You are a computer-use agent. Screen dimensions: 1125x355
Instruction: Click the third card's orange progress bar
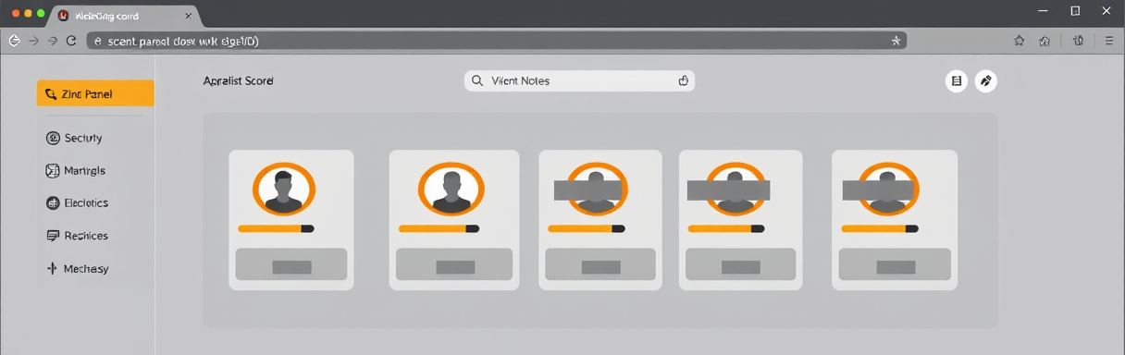click(586, 228)
